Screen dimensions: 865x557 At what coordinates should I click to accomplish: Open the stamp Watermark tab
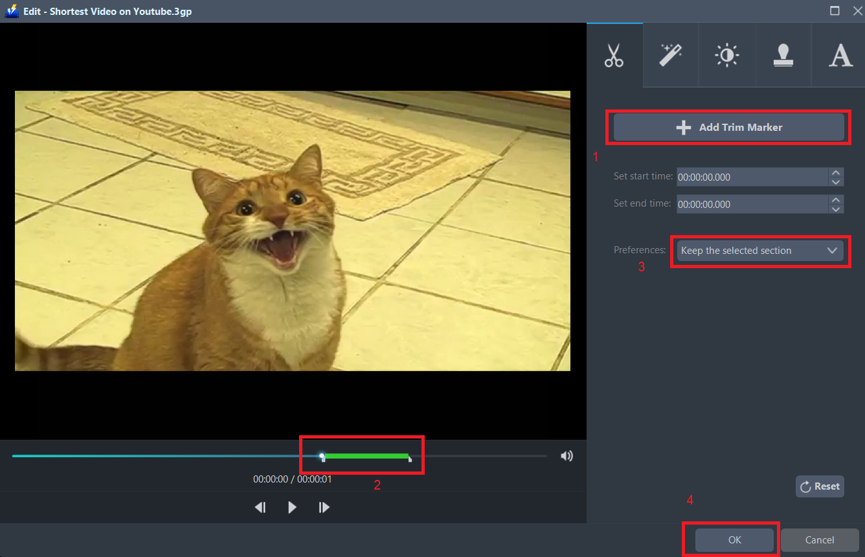pos(783,56)
